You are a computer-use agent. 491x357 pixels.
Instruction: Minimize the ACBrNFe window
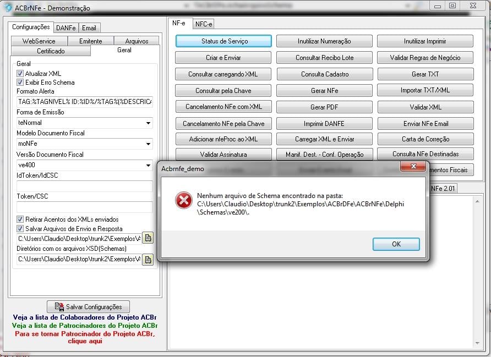coord(438,6)
